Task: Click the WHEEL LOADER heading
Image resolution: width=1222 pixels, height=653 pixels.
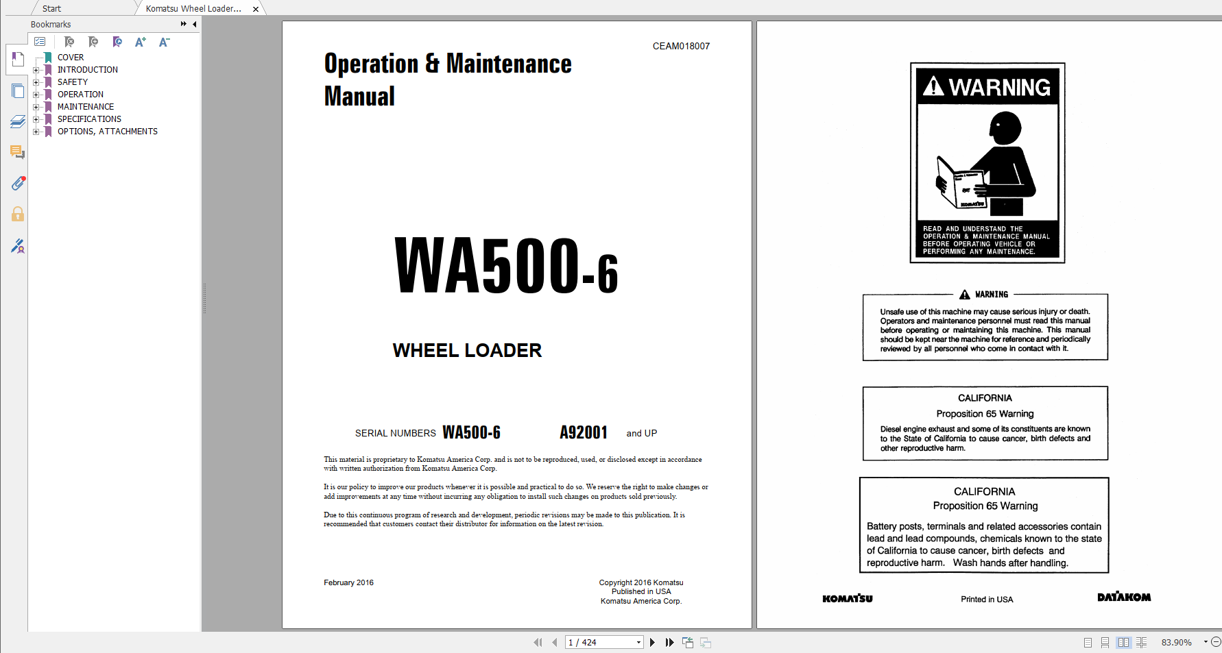Action: [467, 350]
